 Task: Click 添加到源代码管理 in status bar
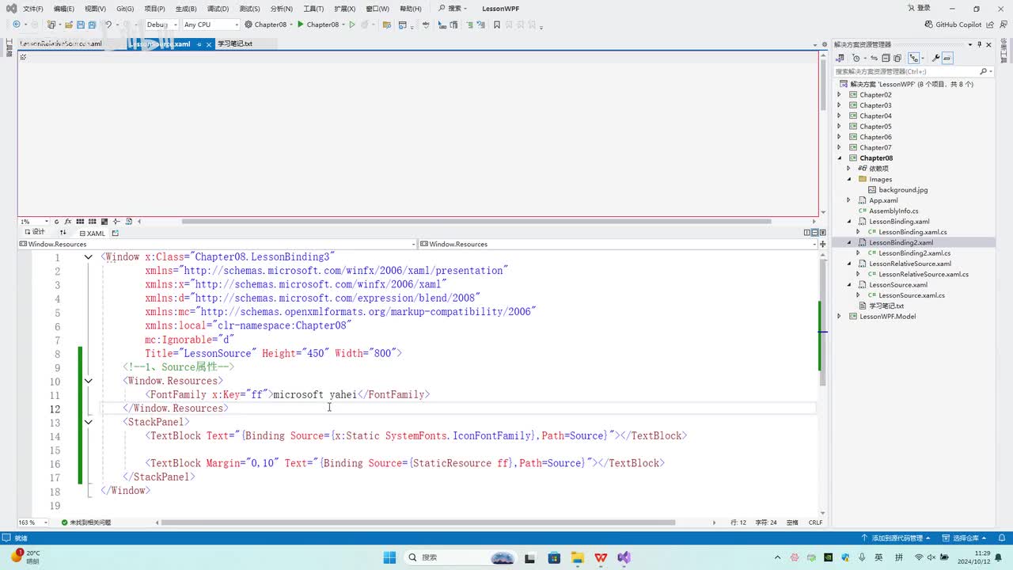(x=897, y=538)
